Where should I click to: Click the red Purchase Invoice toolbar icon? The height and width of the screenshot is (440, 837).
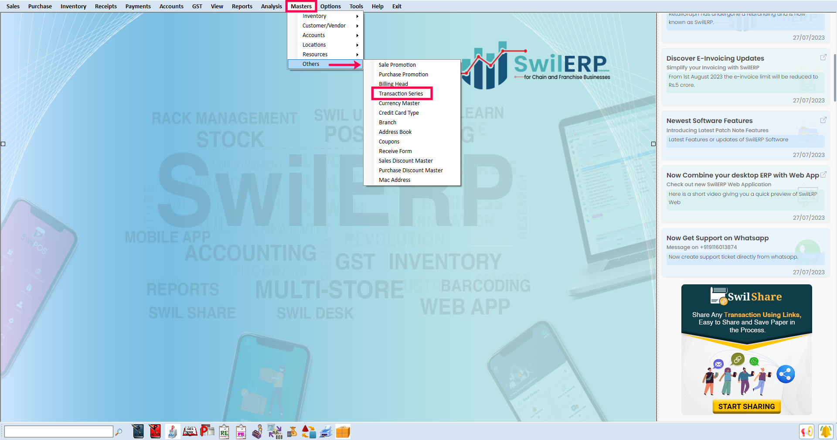[155, 431]
